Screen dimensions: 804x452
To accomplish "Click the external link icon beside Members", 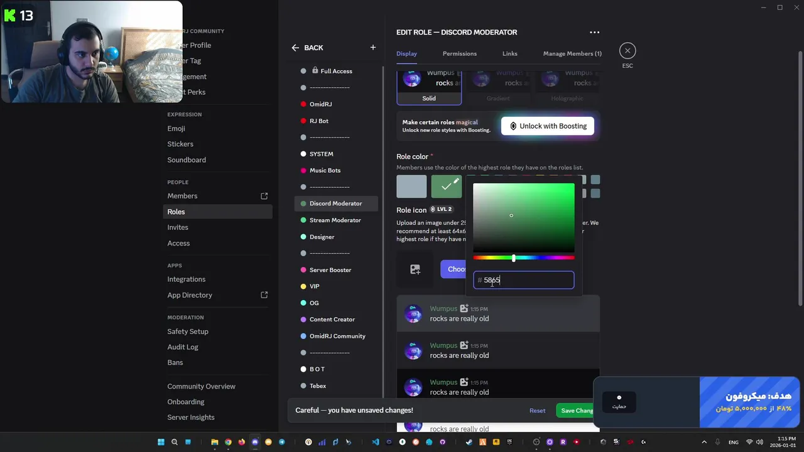I will [x=264, y=196].
